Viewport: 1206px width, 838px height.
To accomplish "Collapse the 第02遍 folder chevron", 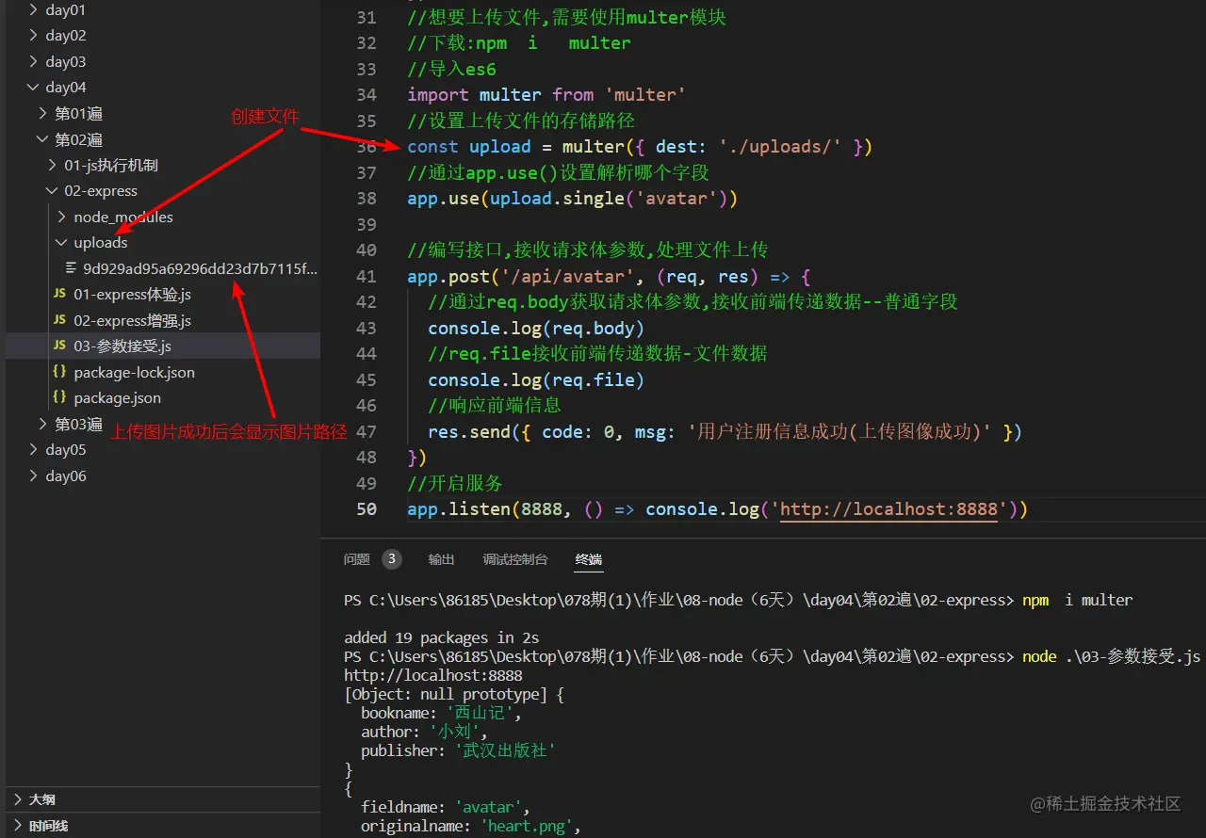I will click(x=42, y=139).
